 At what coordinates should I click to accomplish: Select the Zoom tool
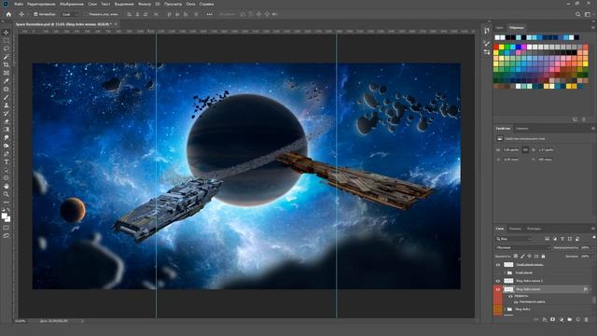pos(7,194)
